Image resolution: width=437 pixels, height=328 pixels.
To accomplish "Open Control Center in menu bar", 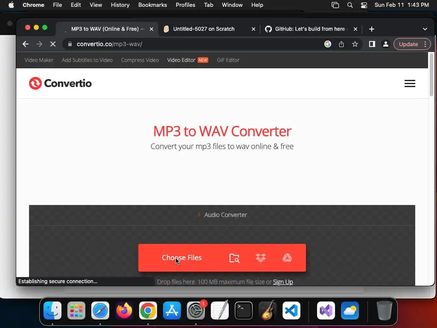I will 364,5.
